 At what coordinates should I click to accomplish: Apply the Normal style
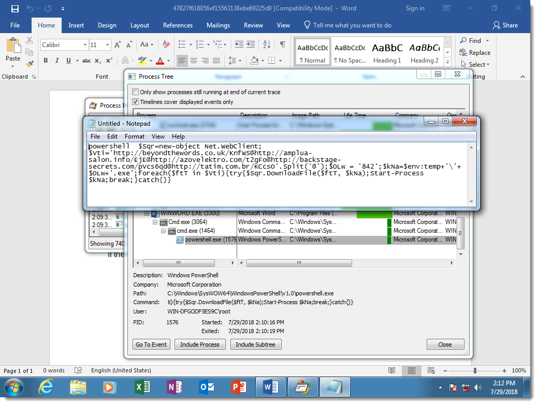click(x=312, y=51)
